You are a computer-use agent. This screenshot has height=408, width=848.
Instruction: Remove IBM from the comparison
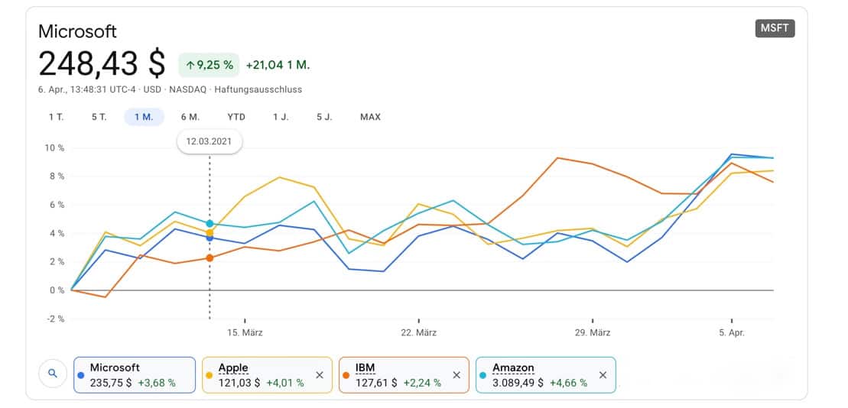(456, 375)
